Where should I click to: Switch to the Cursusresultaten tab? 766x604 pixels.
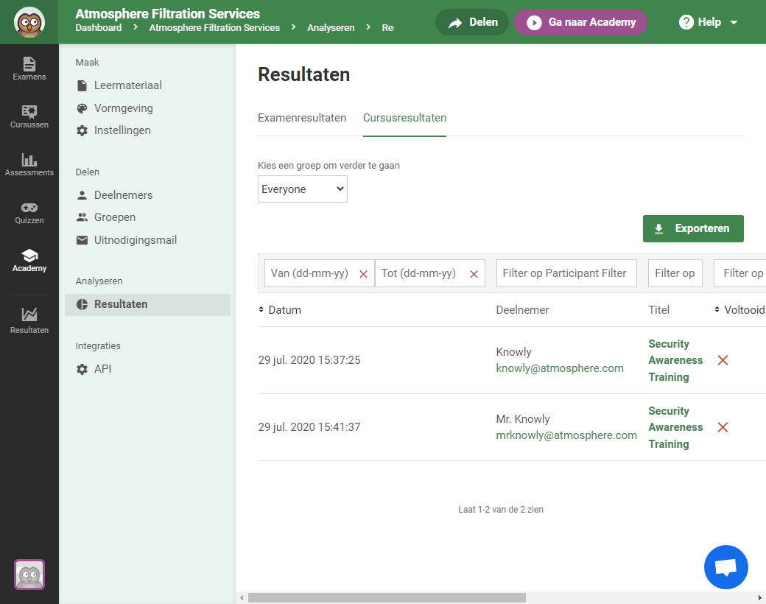(404, 118)
